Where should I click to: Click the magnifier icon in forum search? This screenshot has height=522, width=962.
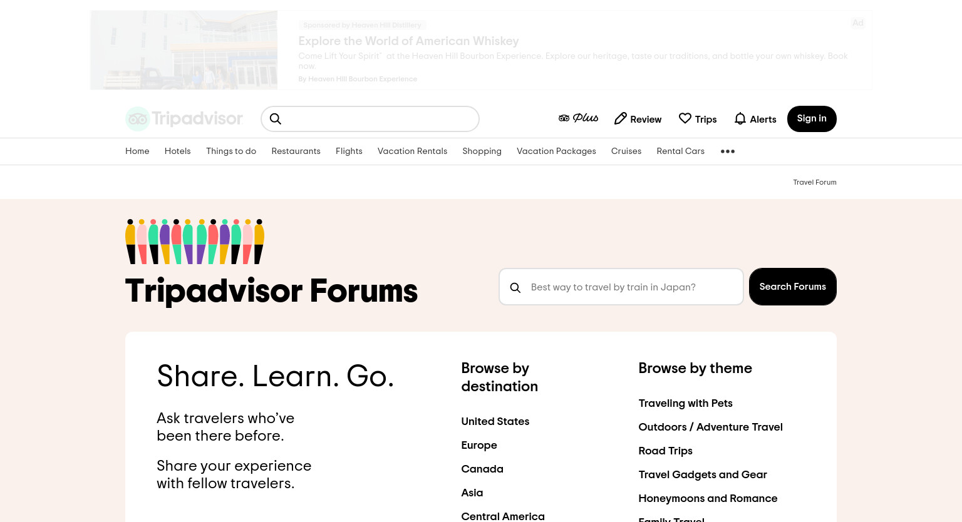[515, 287]
